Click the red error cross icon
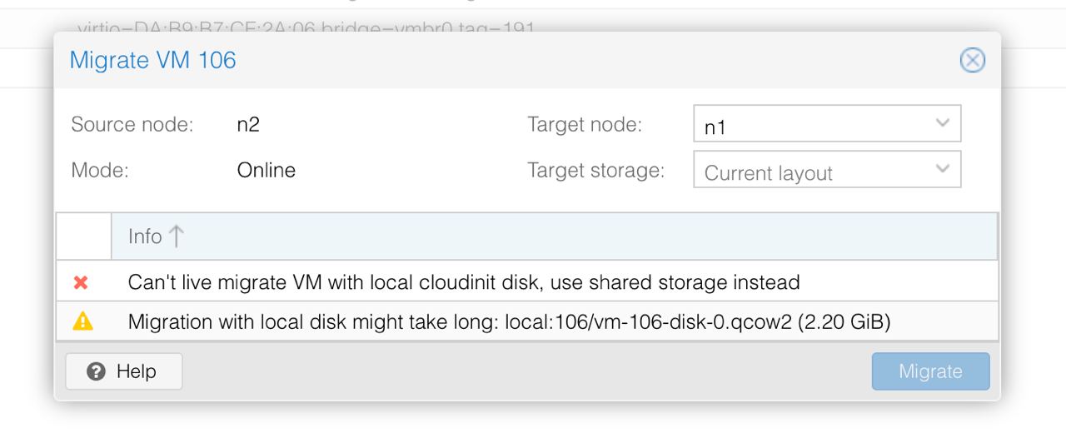 click(x=82, y=282)
